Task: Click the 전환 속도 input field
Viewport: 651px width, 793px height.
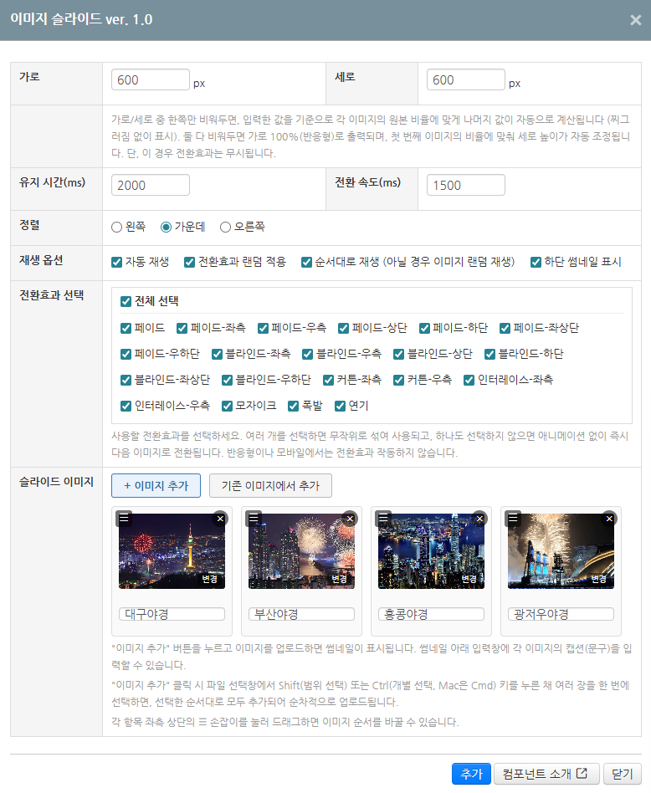Action: coord(466,185)
